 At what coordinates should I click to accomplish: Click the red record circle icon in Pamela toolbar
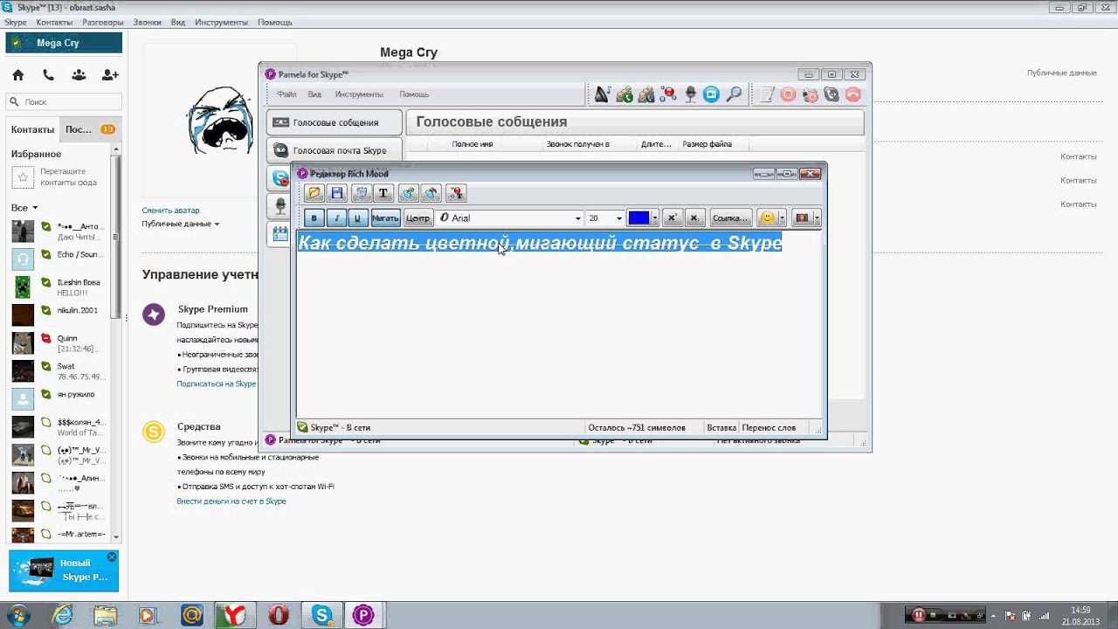point(788,94)
